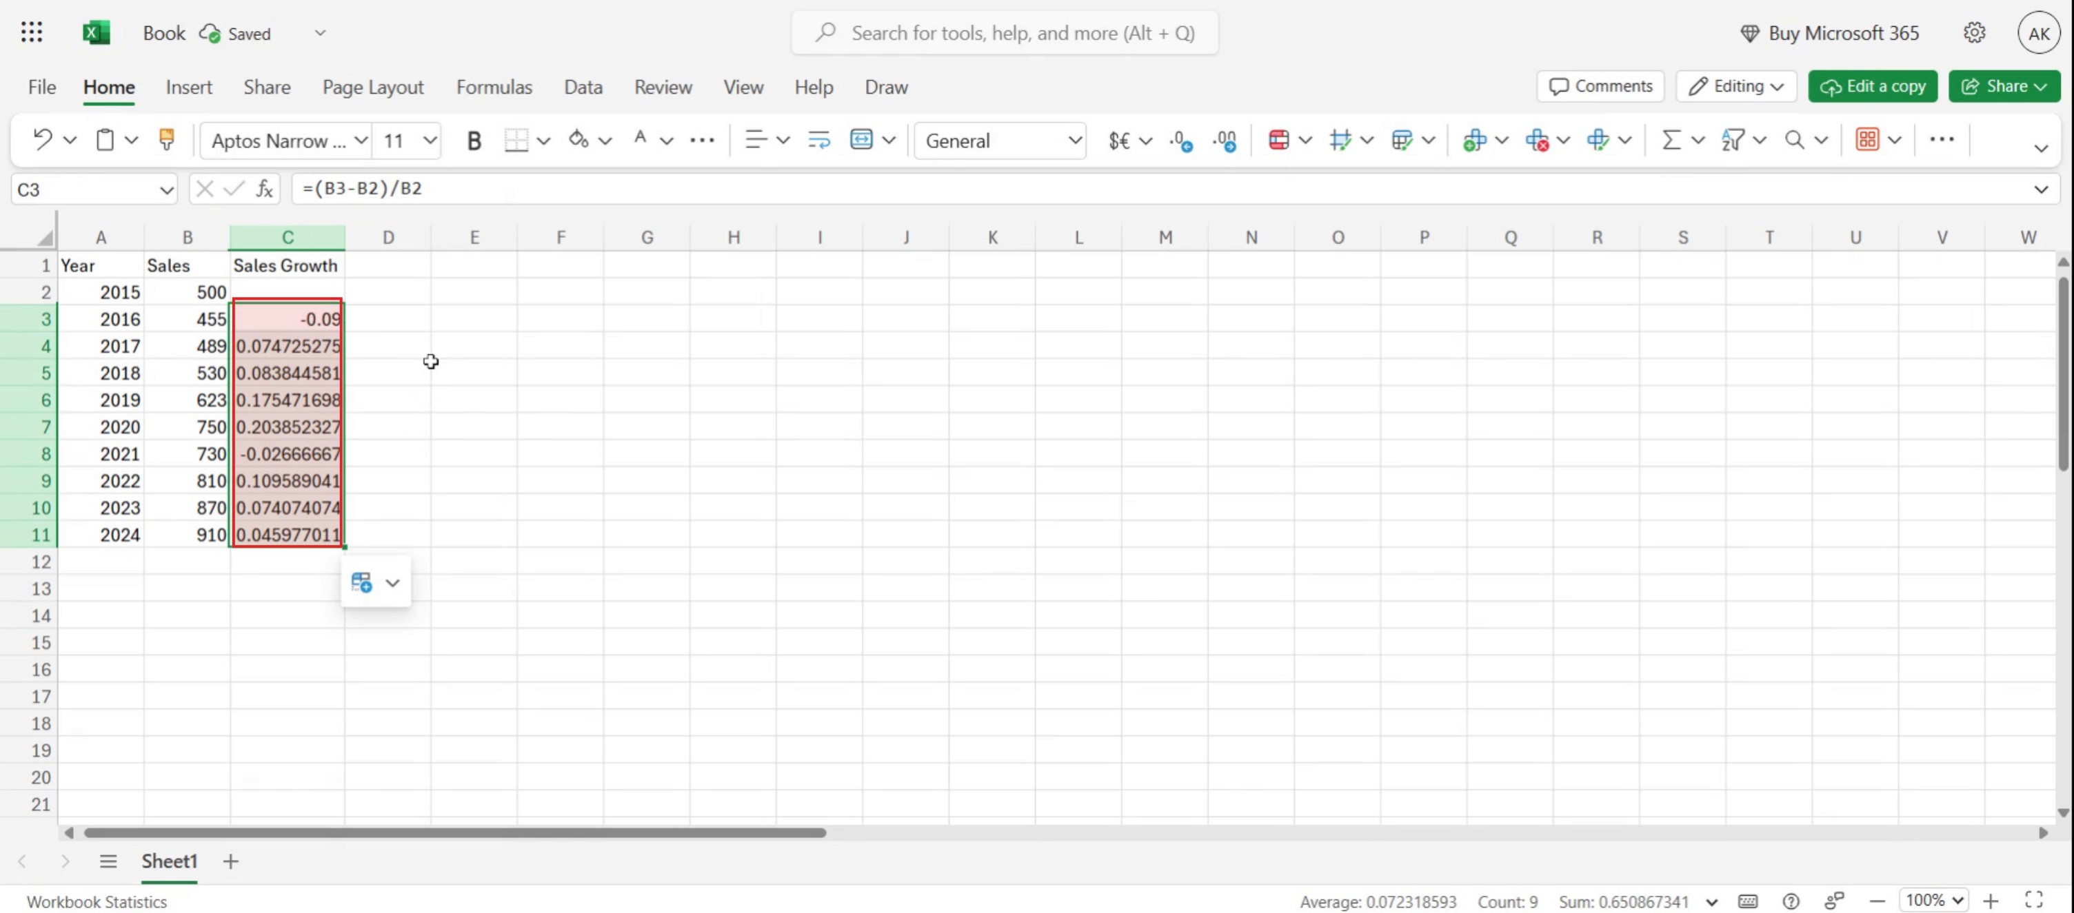Click the Fill Color bucket icon
The height and width of the screenshot is (913, 2074).
(x=578, y=140)
